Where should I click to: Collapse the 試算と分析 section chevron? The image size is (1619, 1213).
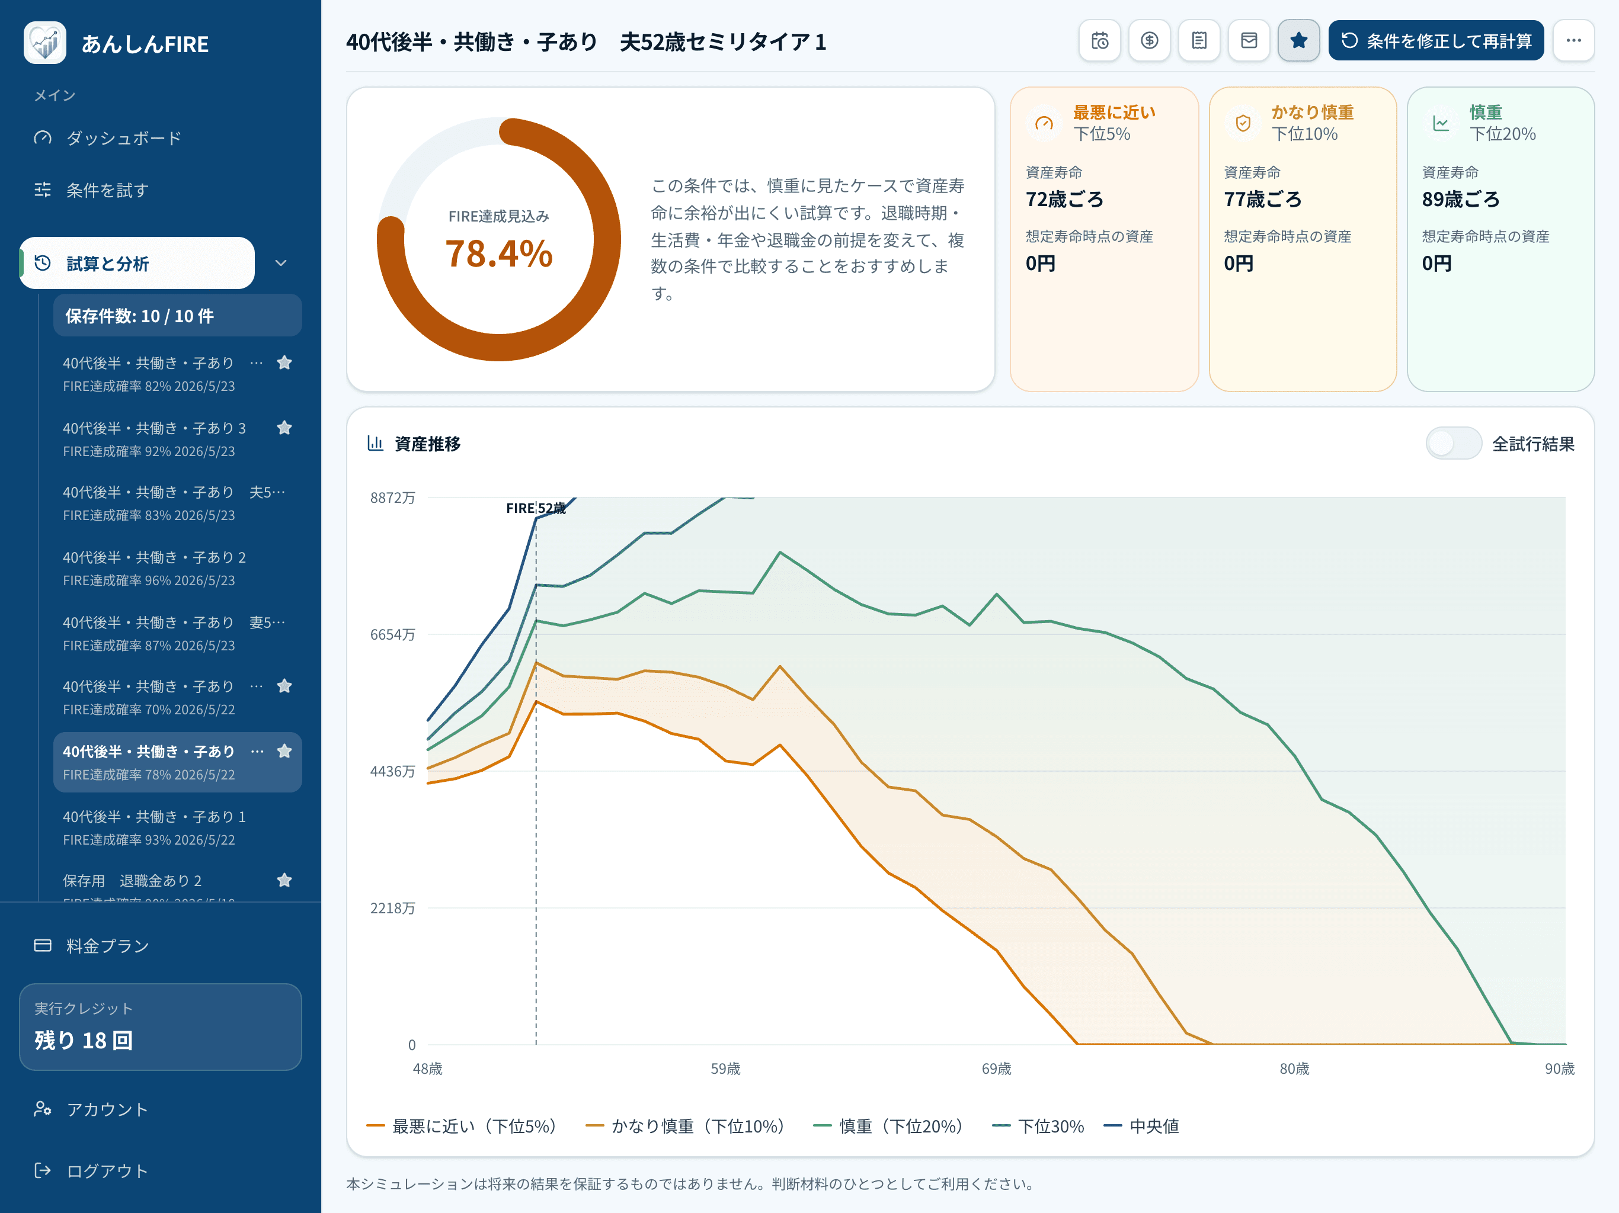point(280,264)
